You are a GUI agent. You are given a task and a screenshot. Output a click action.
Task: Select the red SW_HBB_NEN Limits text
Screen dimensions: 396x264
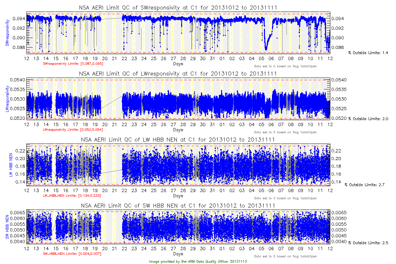coord(72,254)
